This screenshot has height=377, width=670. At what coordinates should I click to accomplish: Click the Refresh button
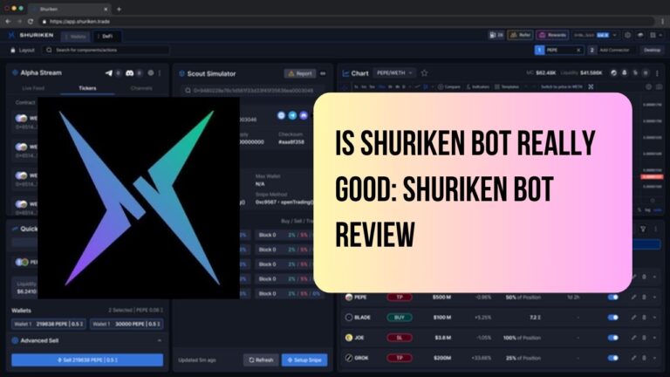click(261, 360)
